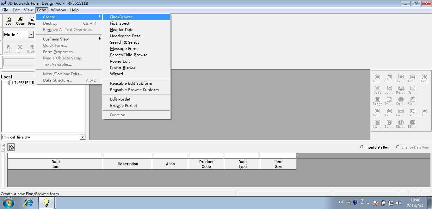Click the filter cell above Data Item
Viewport: 432px width, 209px height.
point(55,156)
